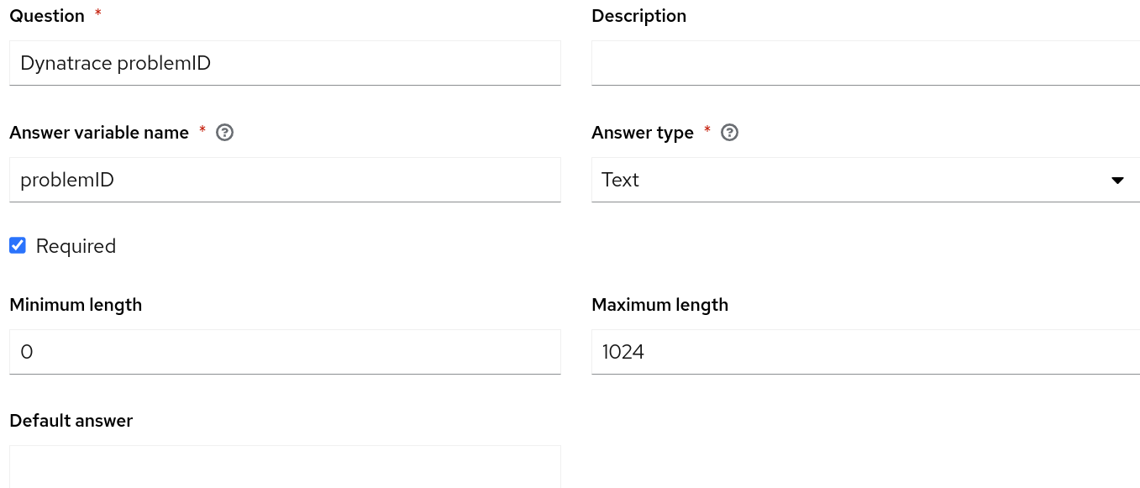Image resolution: width=1140 pixels, height=488 pixels.
Task: Click the Minimum length field showing 0
Action: tap(285, 352)
